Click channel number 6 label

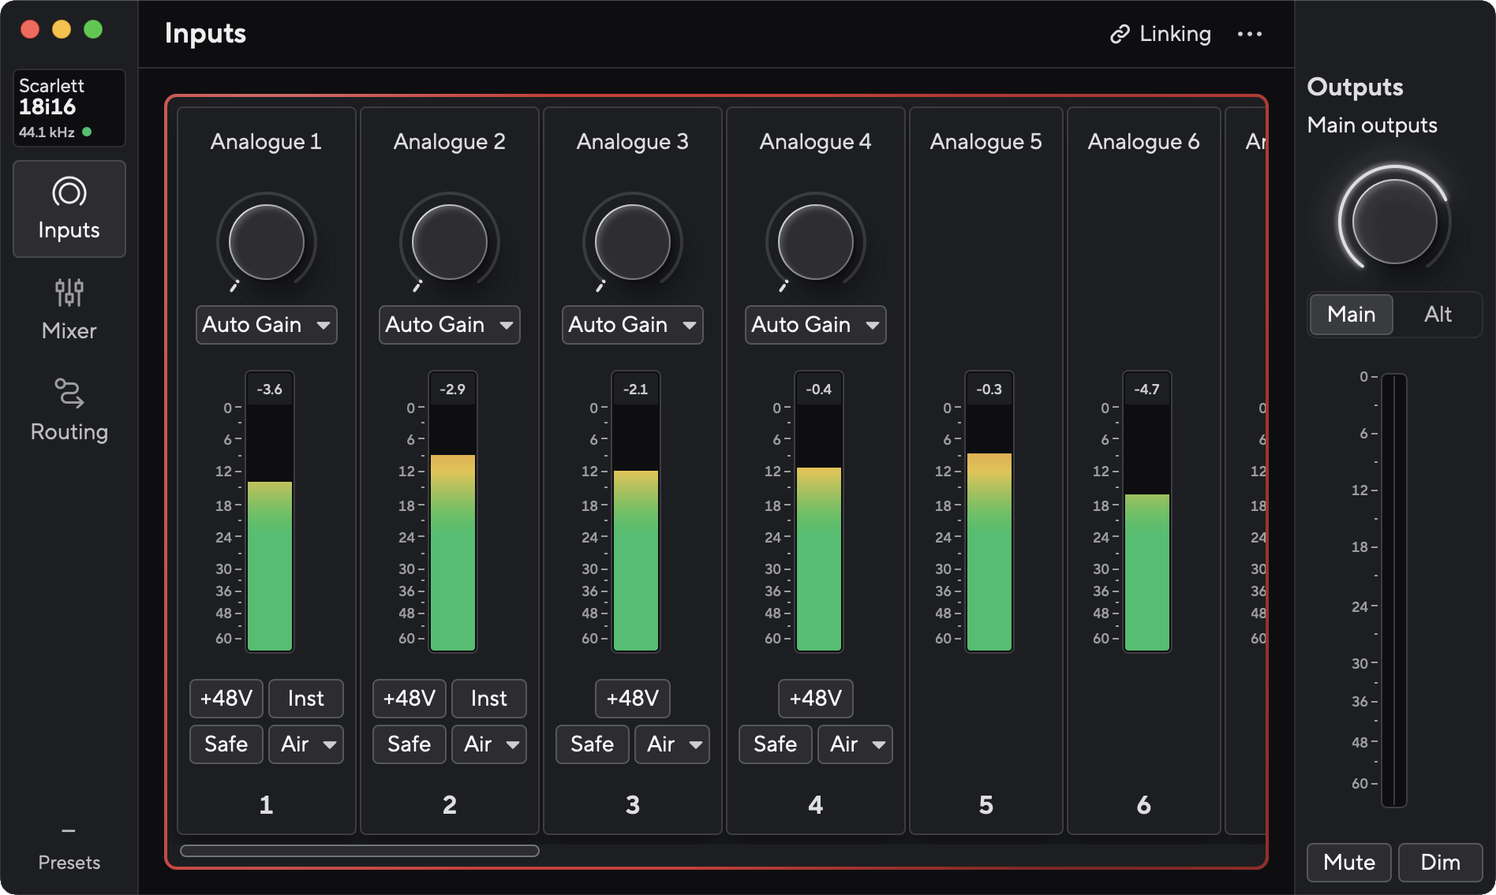point(1144,805)
